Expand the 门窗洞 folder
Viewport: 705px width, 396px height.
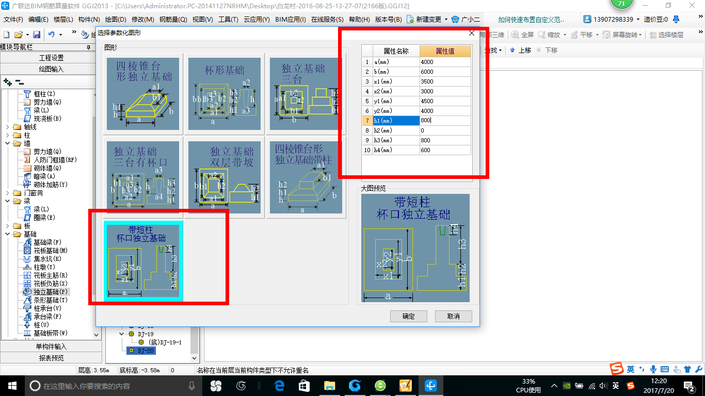7,193
